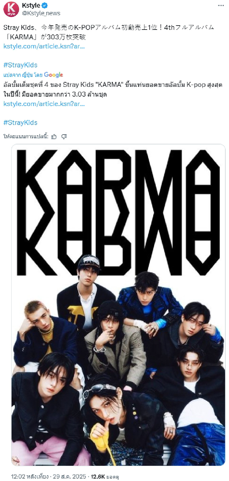Click the 'แปลจาก ญี่ปุ่น โดย' translation label
Image resolution: width=229 pixels, height=481 pixels.
click(x=23, y=75)
